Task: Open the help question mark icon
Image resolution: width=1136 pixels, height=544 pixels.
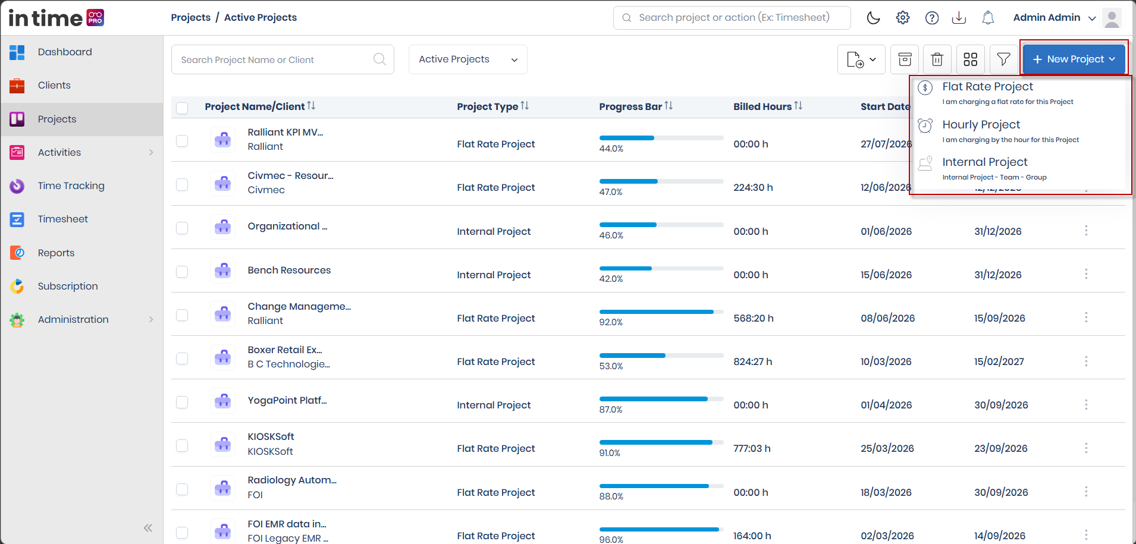Action: (932, 18)
